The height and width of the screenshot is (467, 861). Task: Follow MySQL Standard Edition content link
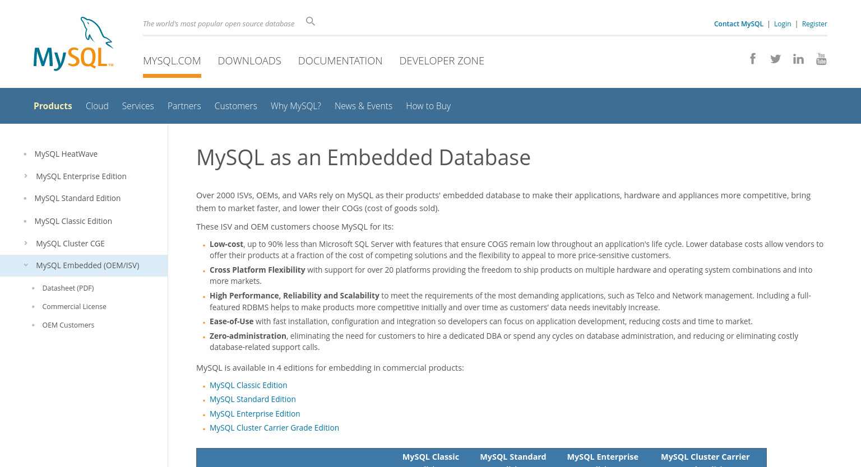[x=253, y=399]
